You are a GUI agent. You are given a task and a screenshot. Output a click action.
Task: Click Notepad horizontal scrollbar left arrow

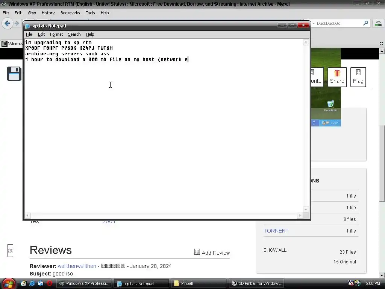coord(27,216)
